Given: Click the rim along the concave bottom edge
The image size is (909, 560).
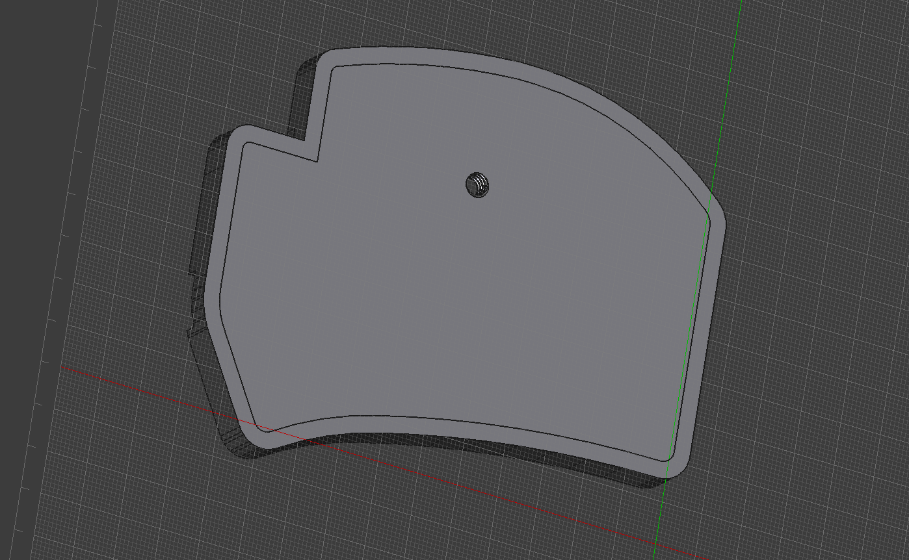Looking at the screenshot, I should [455, 426].
